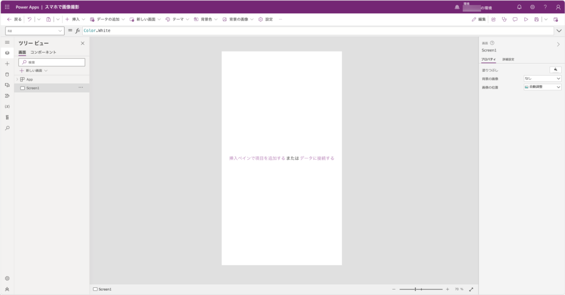Click the 塗りつぶし paint bucket color button
This screenshot has height=295, width=565.
556,70
